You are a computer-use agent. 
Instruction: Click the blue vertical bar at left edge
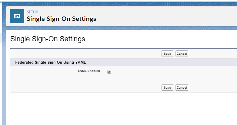click(4, 93)
